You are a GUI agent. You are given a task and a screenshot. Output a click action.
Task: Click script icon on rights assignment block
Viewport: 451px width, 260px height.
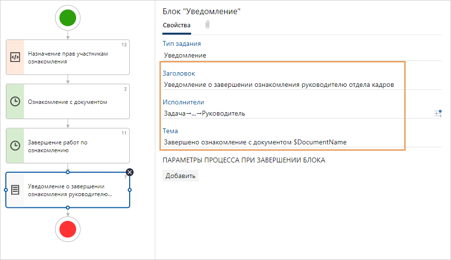pos(15,57)
